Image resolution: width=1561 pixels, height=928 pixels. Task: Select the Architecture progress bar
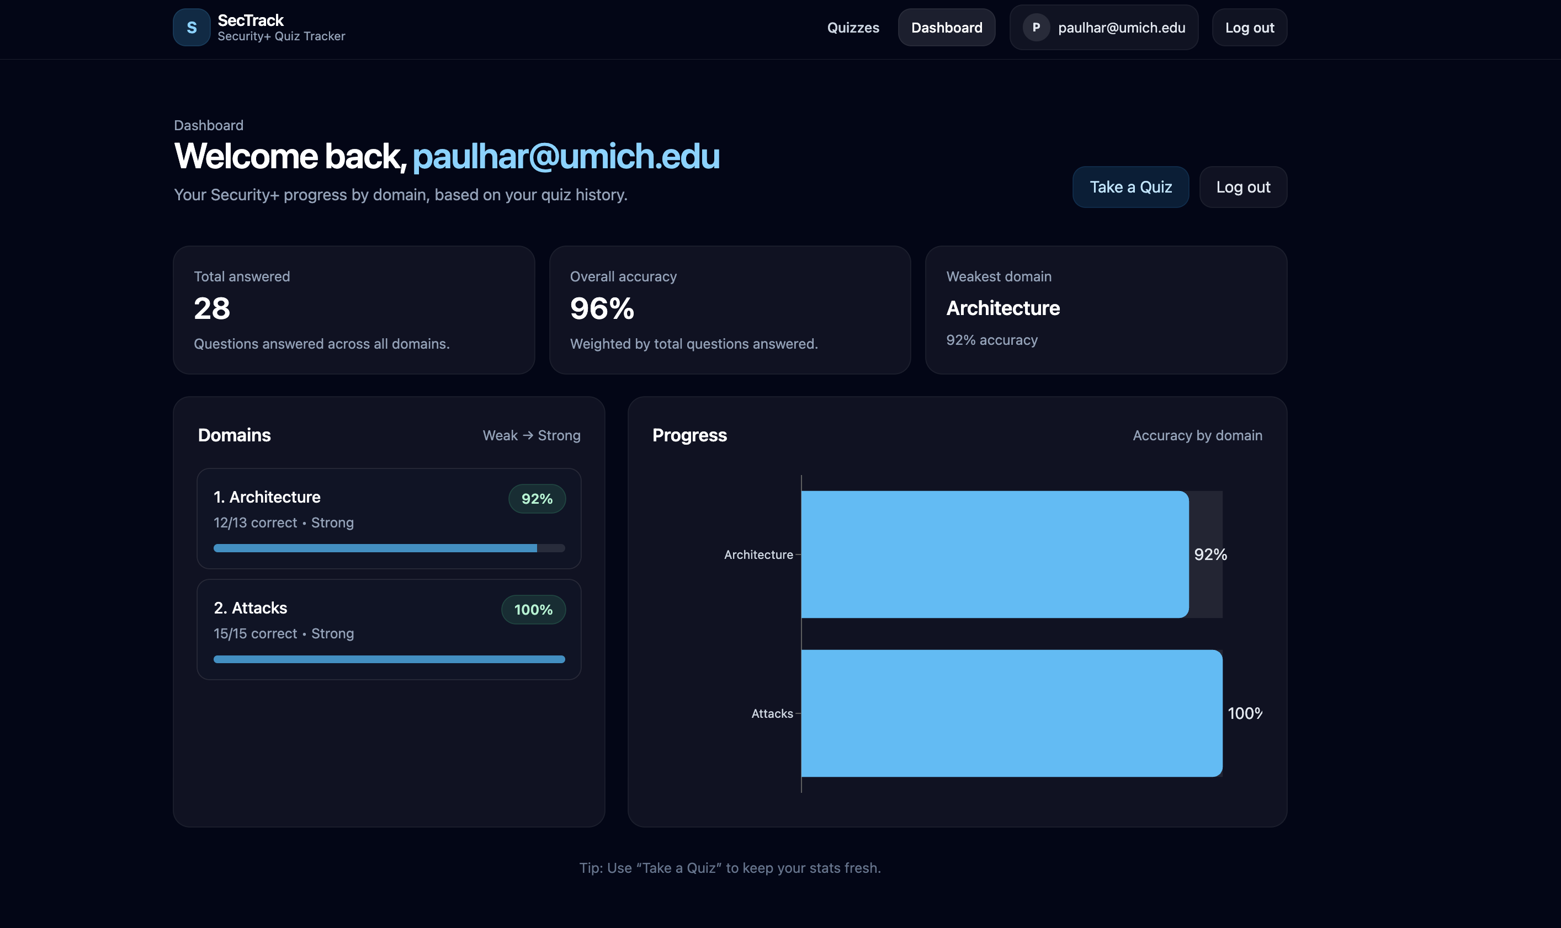pos(388,547)
